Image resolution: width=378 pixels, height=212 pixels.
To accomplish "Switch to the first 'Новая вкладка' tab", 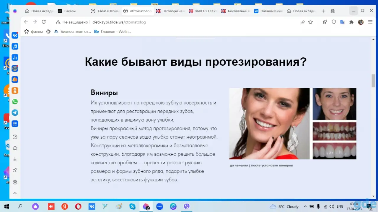I will (x=39, y=11).
